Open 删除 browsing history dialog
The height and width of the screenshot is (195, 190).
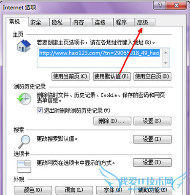112,121
